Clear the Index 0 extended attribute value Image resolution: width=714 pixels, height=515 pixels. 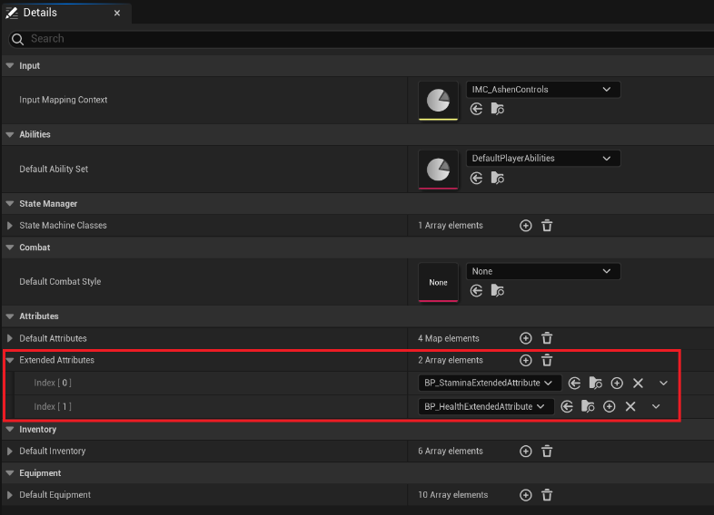pyautogui.click(x=638, y=384)
